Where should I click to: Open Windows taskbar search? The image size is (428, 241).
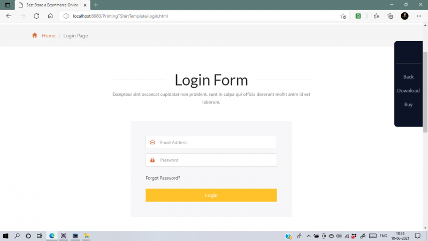[x=17, y=236]
